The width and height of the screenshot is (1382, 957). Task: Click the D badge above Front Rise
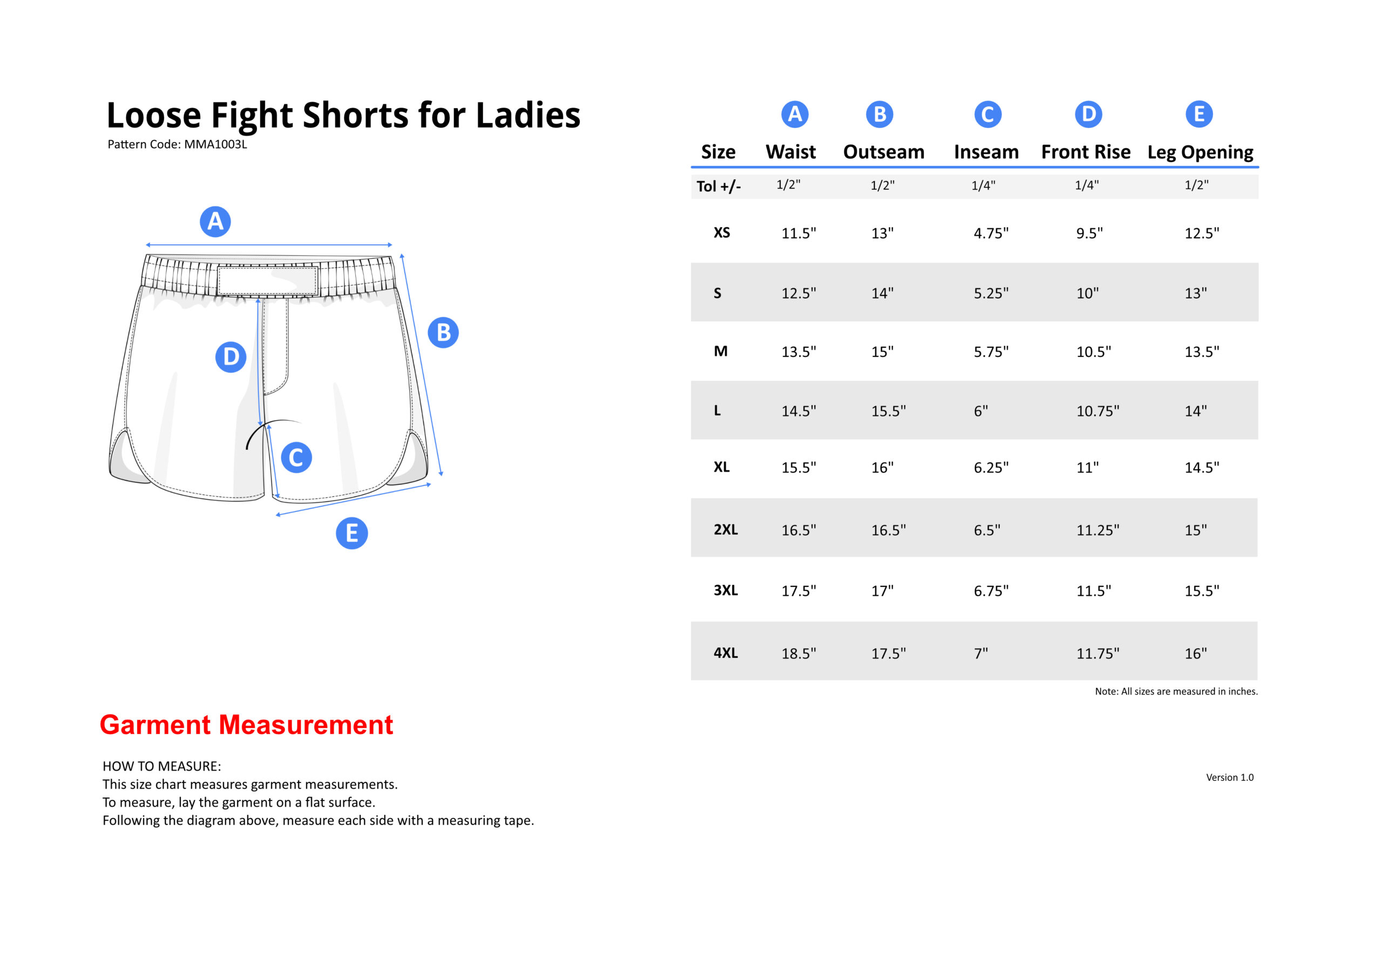[1088, 114]
